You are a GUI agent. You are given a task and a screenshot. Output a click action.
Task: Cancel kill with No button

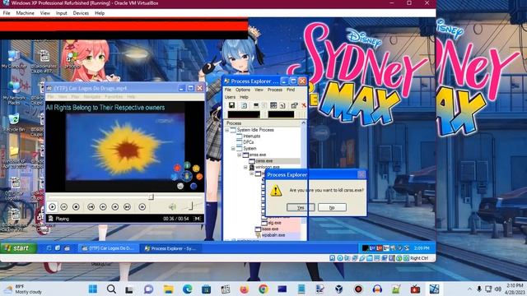pos(332,207)
